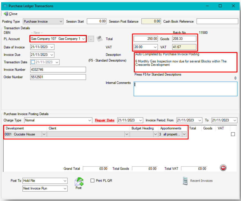This screenshot has height=201, width=241.
Task: Maximize the Purchase Ledger Transactions window
Action: 220,6
